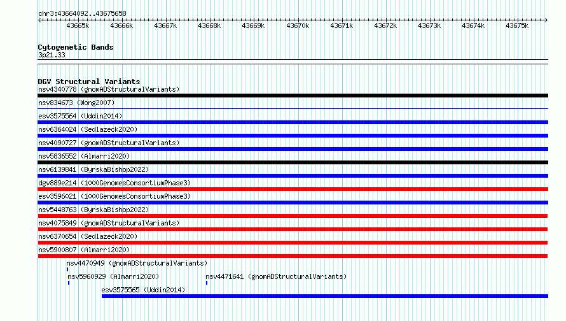Screen dimensions: 566x321
Task: Click the nsv4470949 gnomAD variant label
Action: [137, 263]
